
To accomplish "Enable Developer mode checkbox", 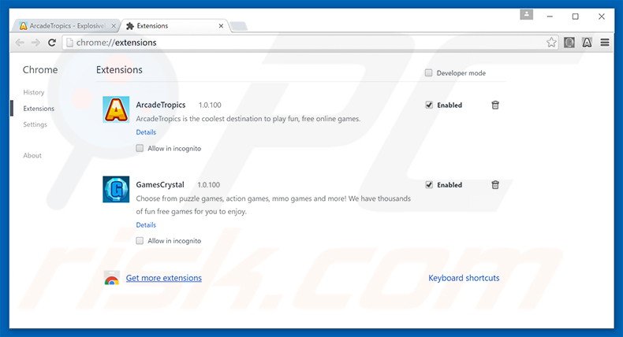I will (x=428, y=72).
